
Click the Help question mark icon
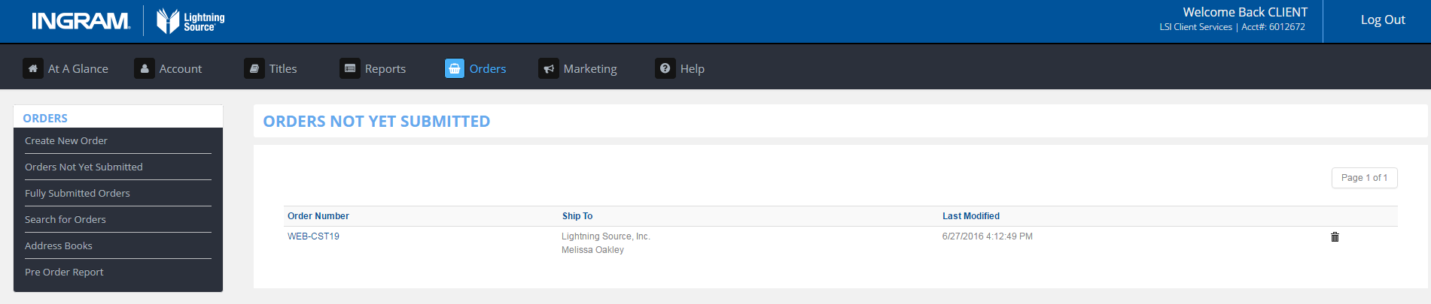pyautogui.click(x=665, y=68)
